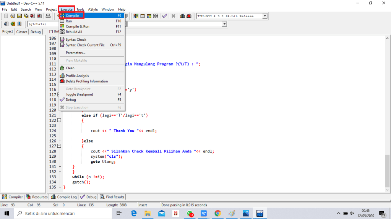
Task: Click Rebuild All in Execute menu
Action: point(74,32)
